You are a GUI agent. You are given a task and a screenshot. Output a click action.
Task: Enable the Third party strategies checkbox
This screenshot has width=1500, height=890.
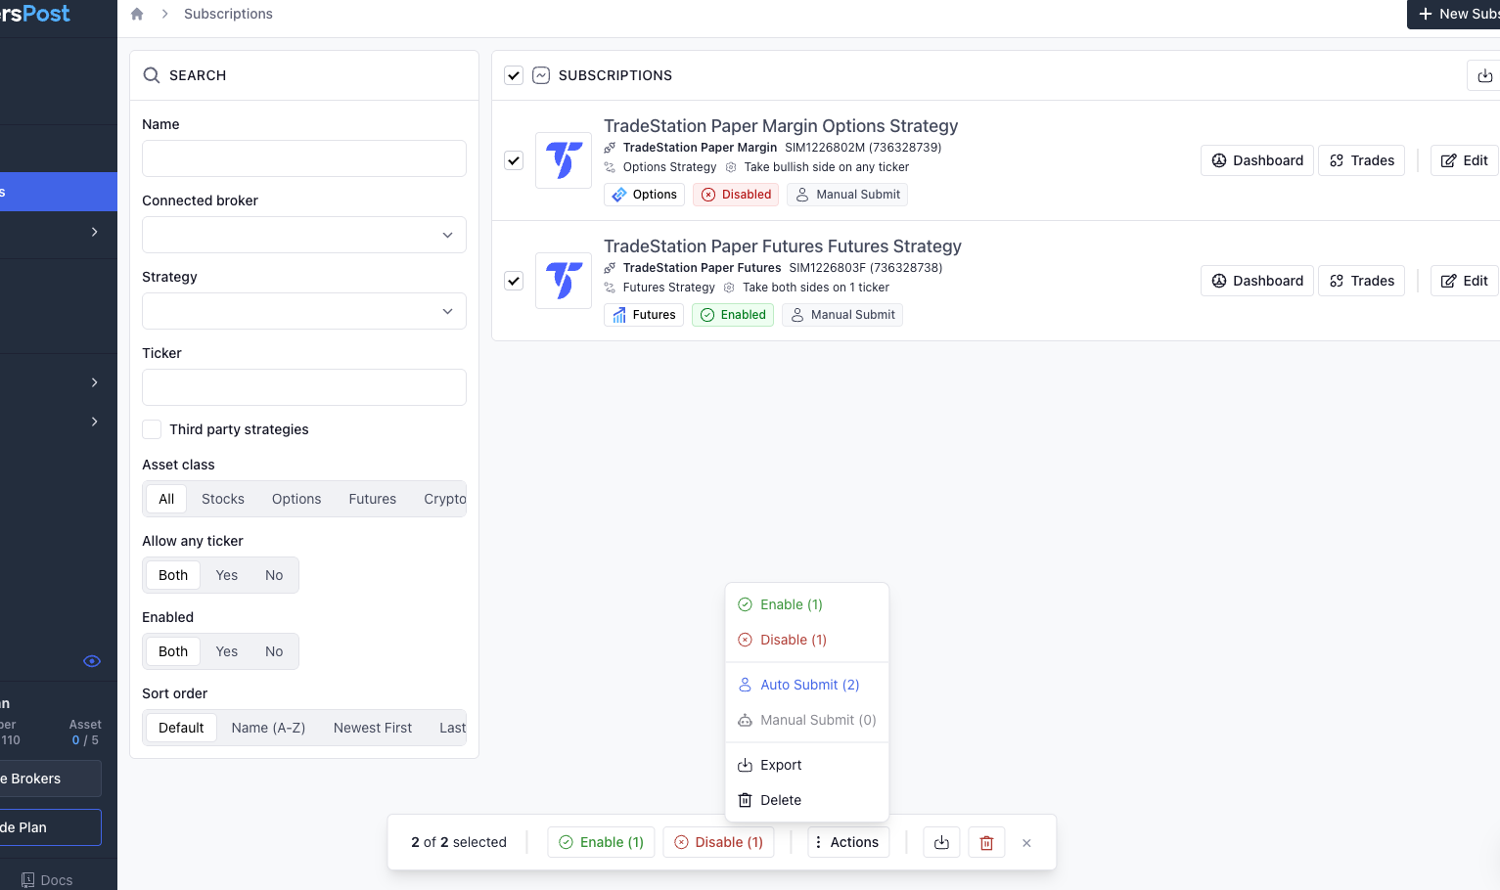click(152, 429)
